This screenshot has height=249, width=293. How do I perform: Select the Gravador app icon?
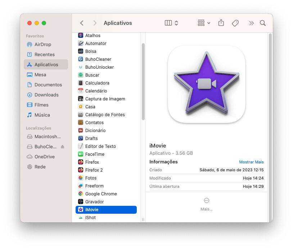[81, 202]
